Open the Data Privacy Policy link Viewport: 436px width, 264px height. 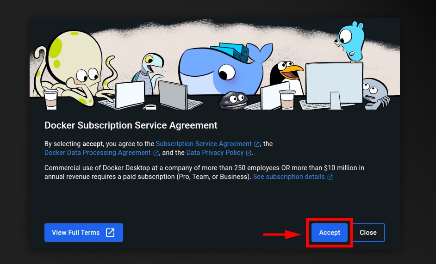tap(215, 153)
